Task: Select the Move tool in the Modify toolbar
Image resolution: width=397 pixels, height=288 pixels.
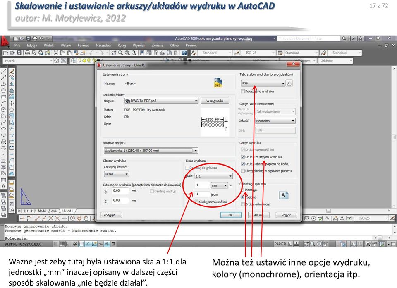Action: [x=12, y=103]
